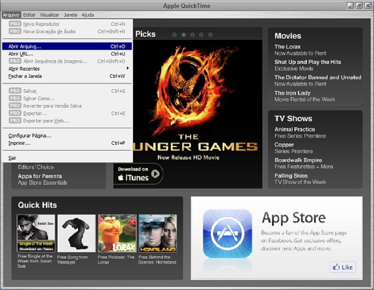Select fifth Picks carousel dot
Image resolution: width=374 pixels, height=290 pixels.
[x=210, y=35]
